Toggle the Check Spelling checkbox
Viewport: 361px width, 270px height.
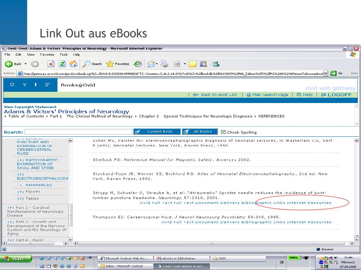223,132
